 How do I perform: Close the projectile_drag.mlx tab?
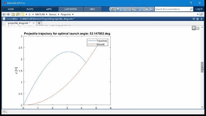click(x=33, y=23)
